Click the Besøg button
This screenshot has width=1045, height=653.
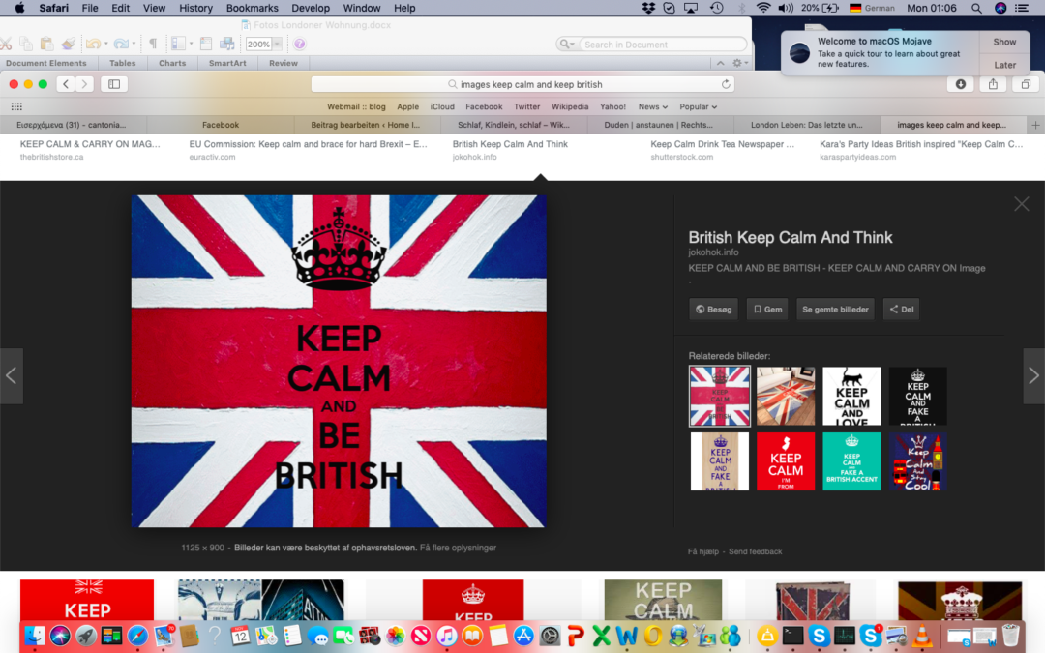point(713,310)
